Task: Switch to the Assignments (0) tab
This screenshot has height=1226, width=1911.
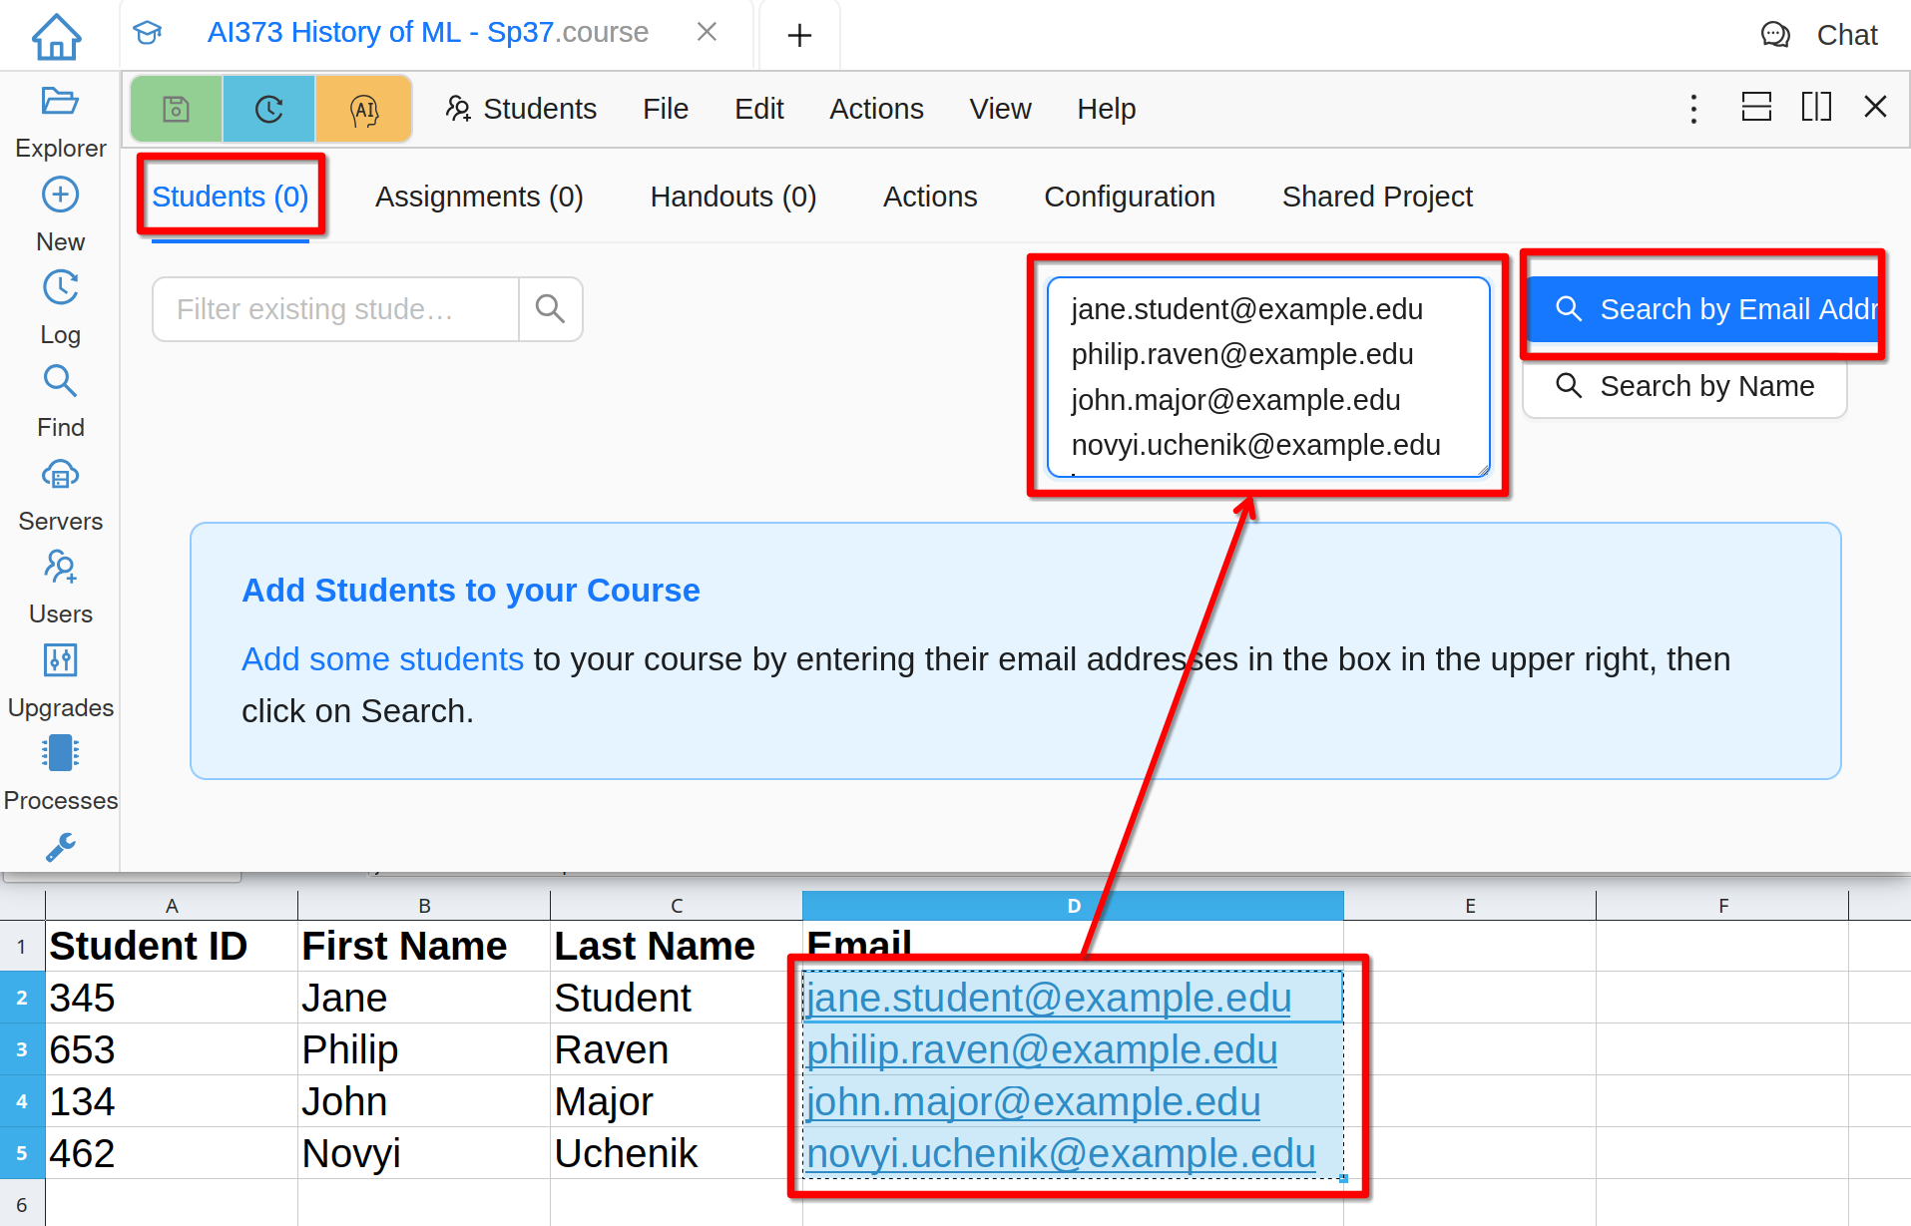Action: 479,197
